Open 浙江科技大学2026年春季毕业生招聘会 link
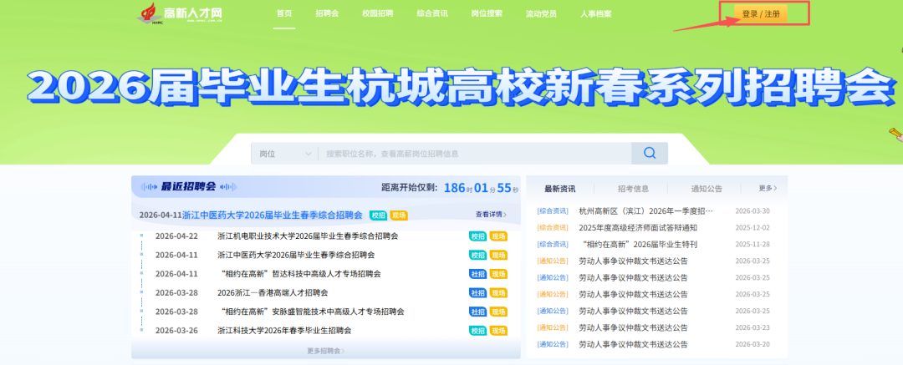The image size is (903, 365). coord(284,331)
